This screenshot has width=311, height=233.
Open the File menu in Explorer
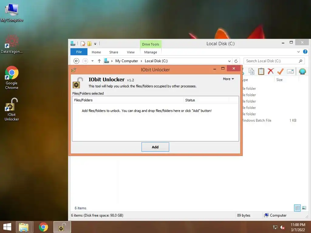(x=79, y=52)
